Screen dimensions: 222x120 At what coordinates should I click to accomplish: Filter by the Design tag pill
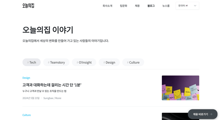[x=109, y=62]
